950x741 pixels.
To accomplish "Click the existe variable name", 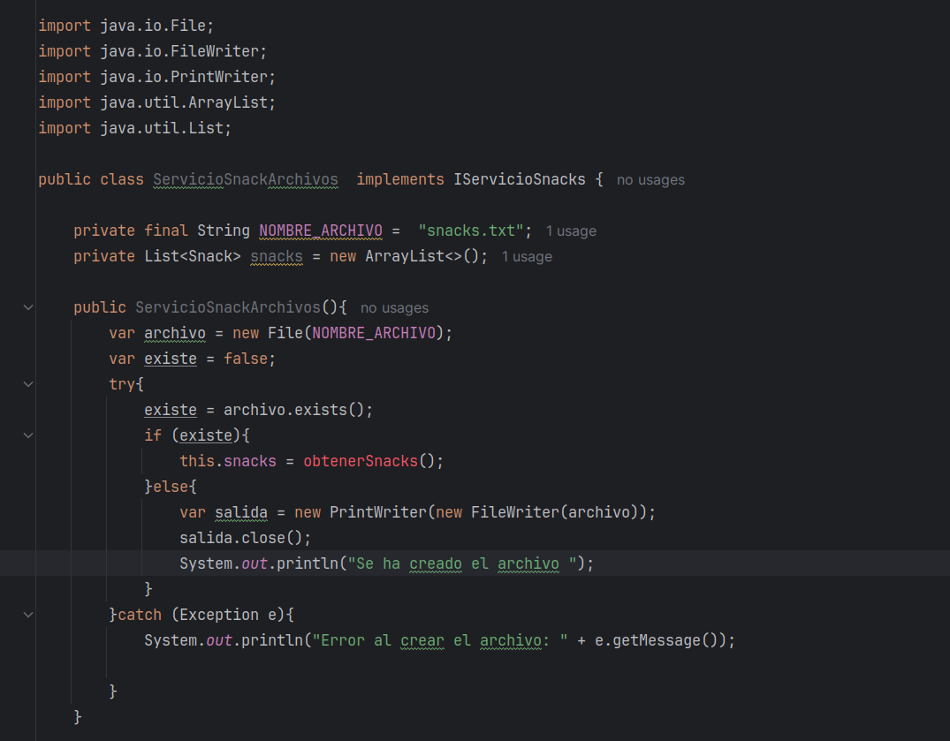I will 170,359.
